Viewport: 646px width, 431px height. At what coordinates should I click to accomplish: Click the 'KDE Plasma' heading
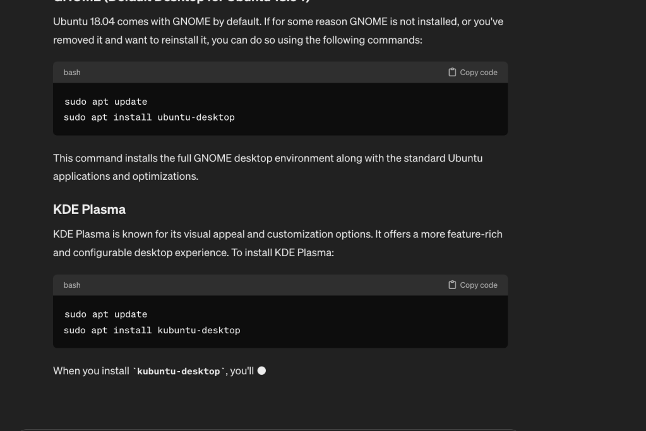click(x=90, y=209)
